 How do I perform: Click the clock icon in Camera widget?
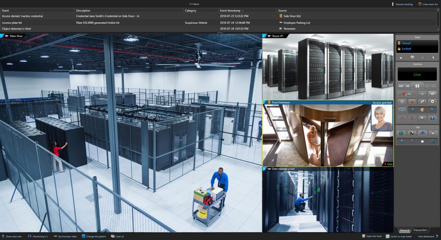[401, 102]
